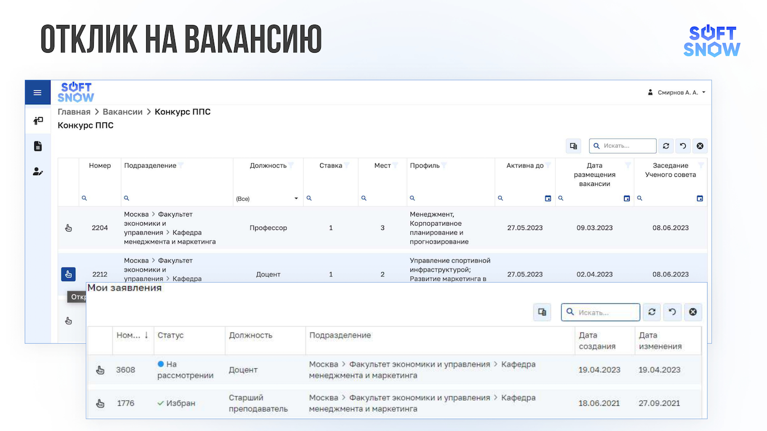Refresh the vacancies table
The height and width of the screenshot is (431, 767).
pyautogui.click(x=666, y=146)
